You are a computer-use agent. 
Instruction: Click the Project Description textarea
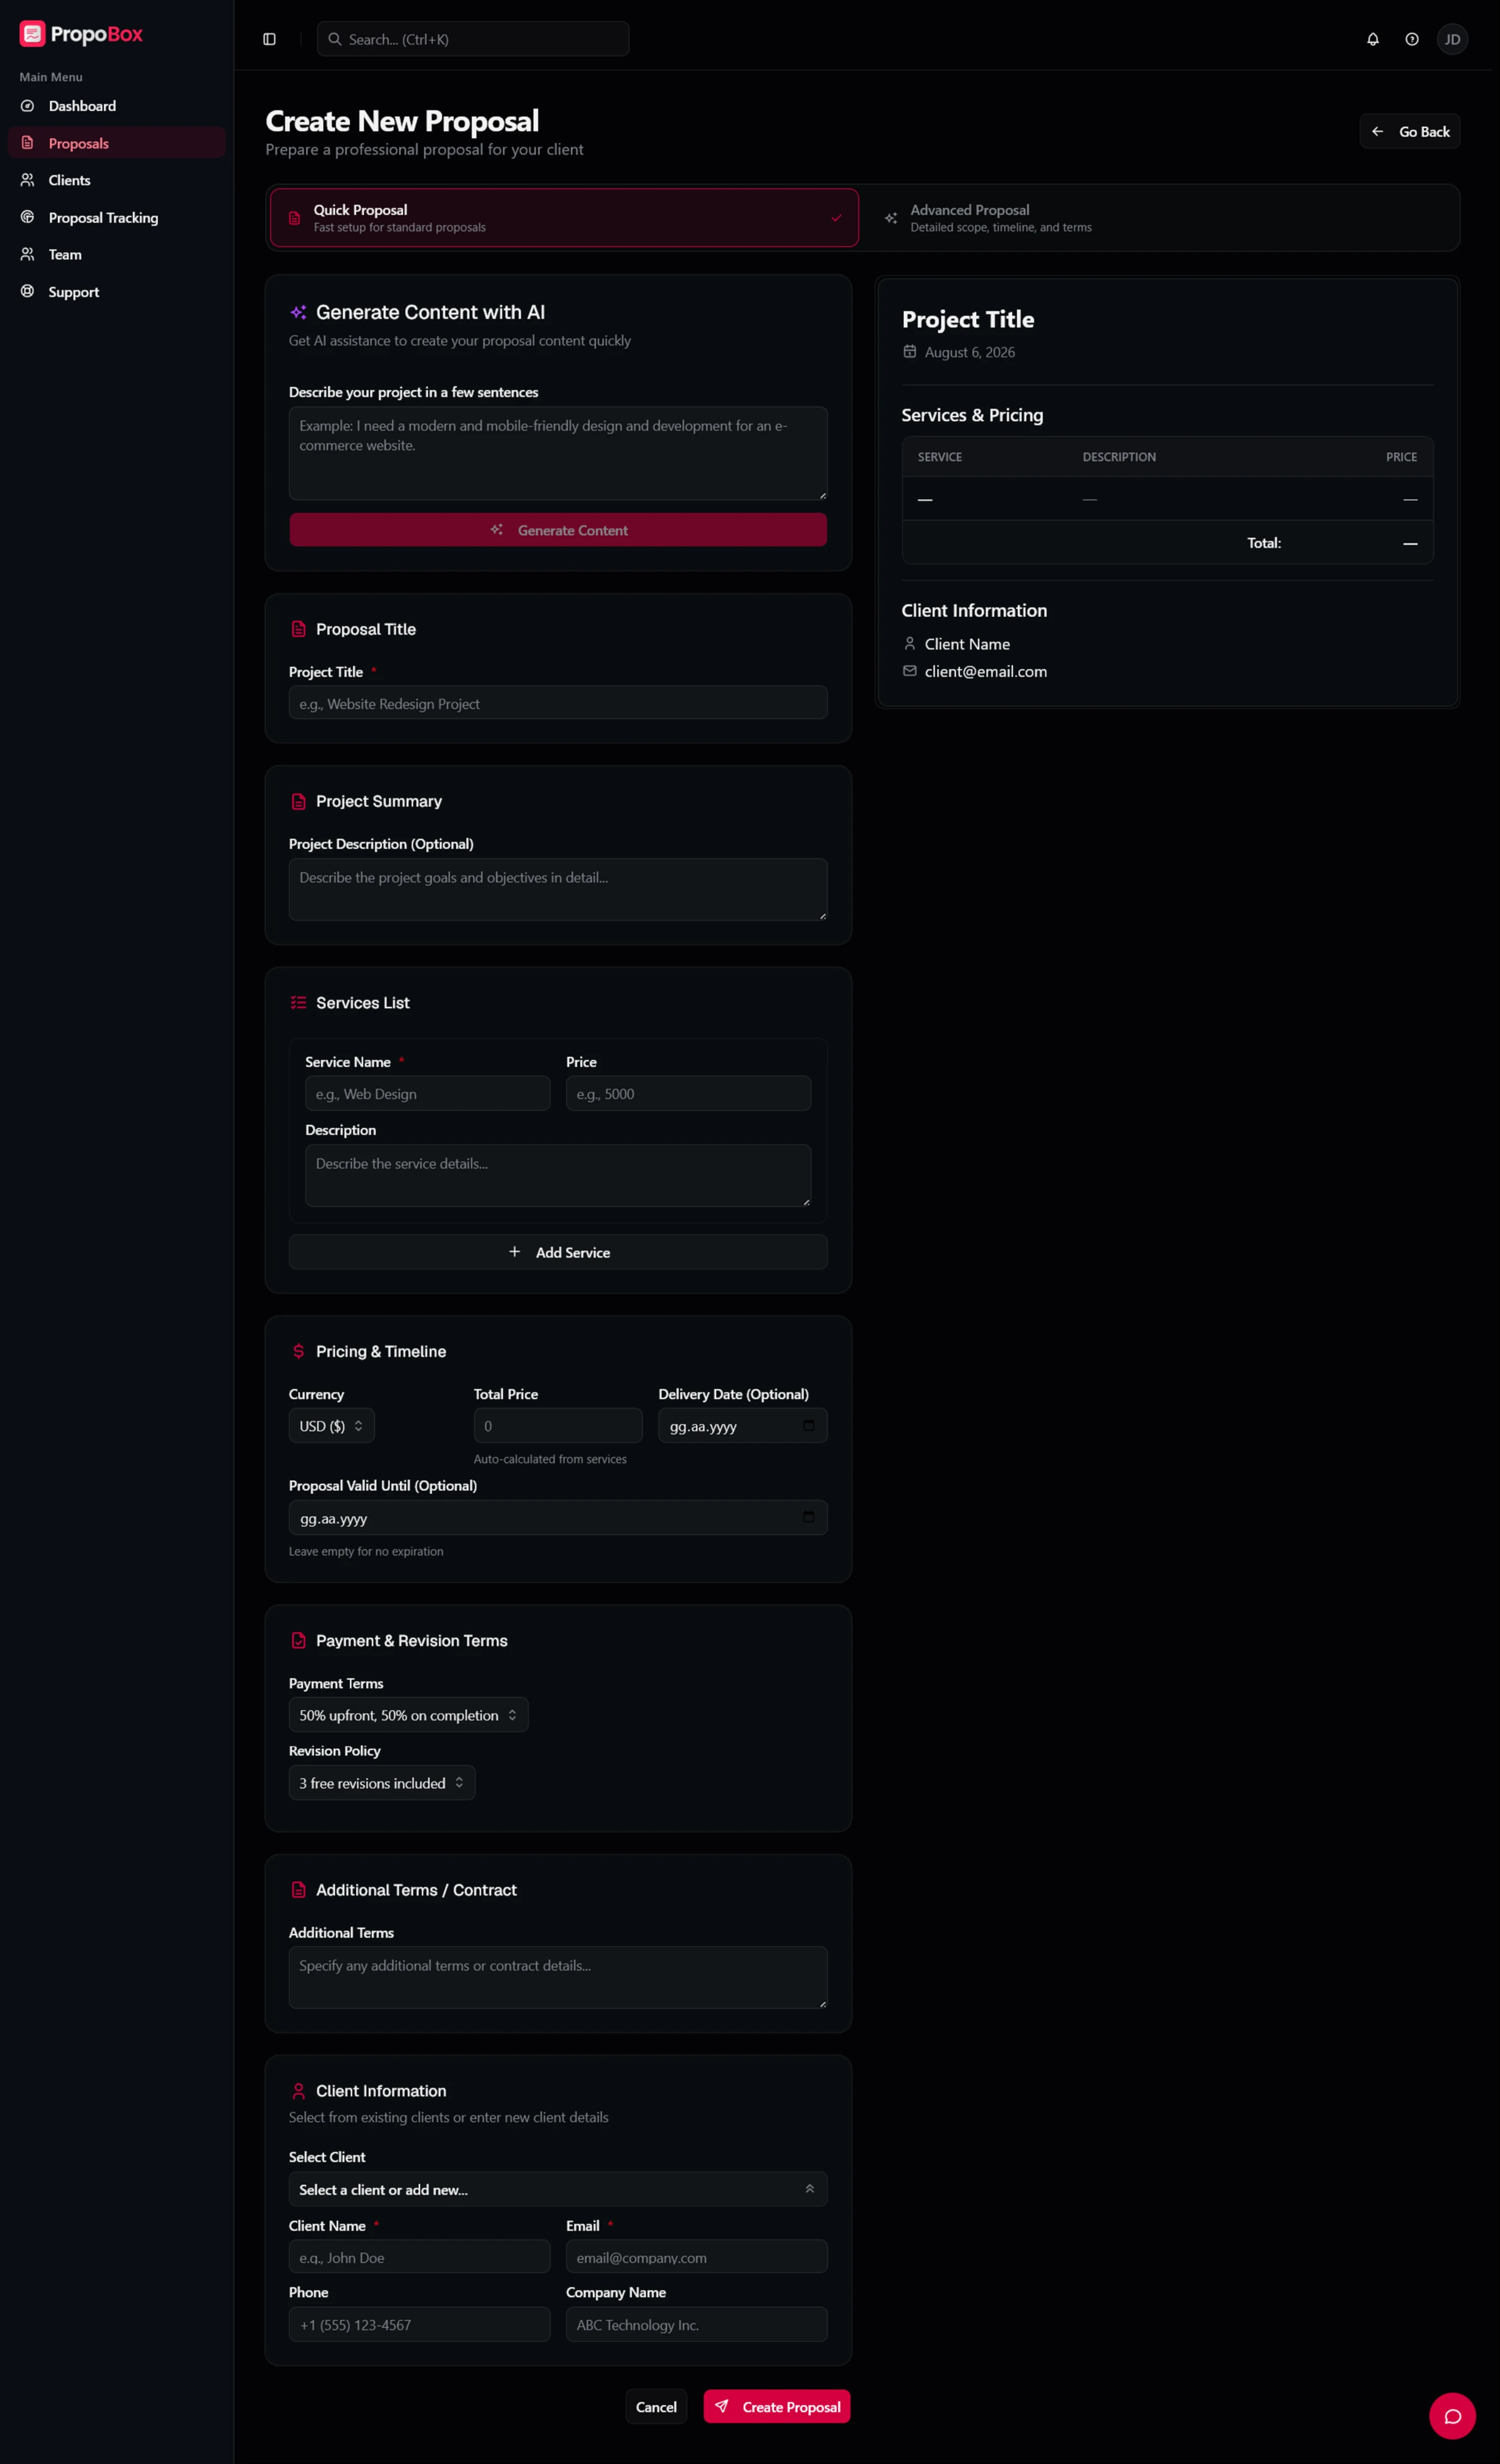pos(558,889)
